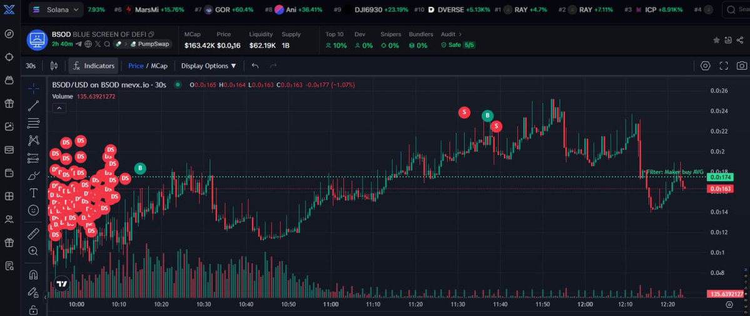This screenshot has height=316, width=750.
Task: Click the ICP trending ticker
Action: tap(654, 9)
